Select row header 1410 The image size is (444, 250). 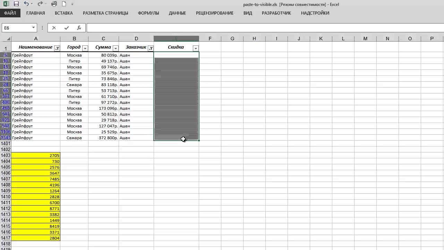pyautogui.click(x=6, y=197)
